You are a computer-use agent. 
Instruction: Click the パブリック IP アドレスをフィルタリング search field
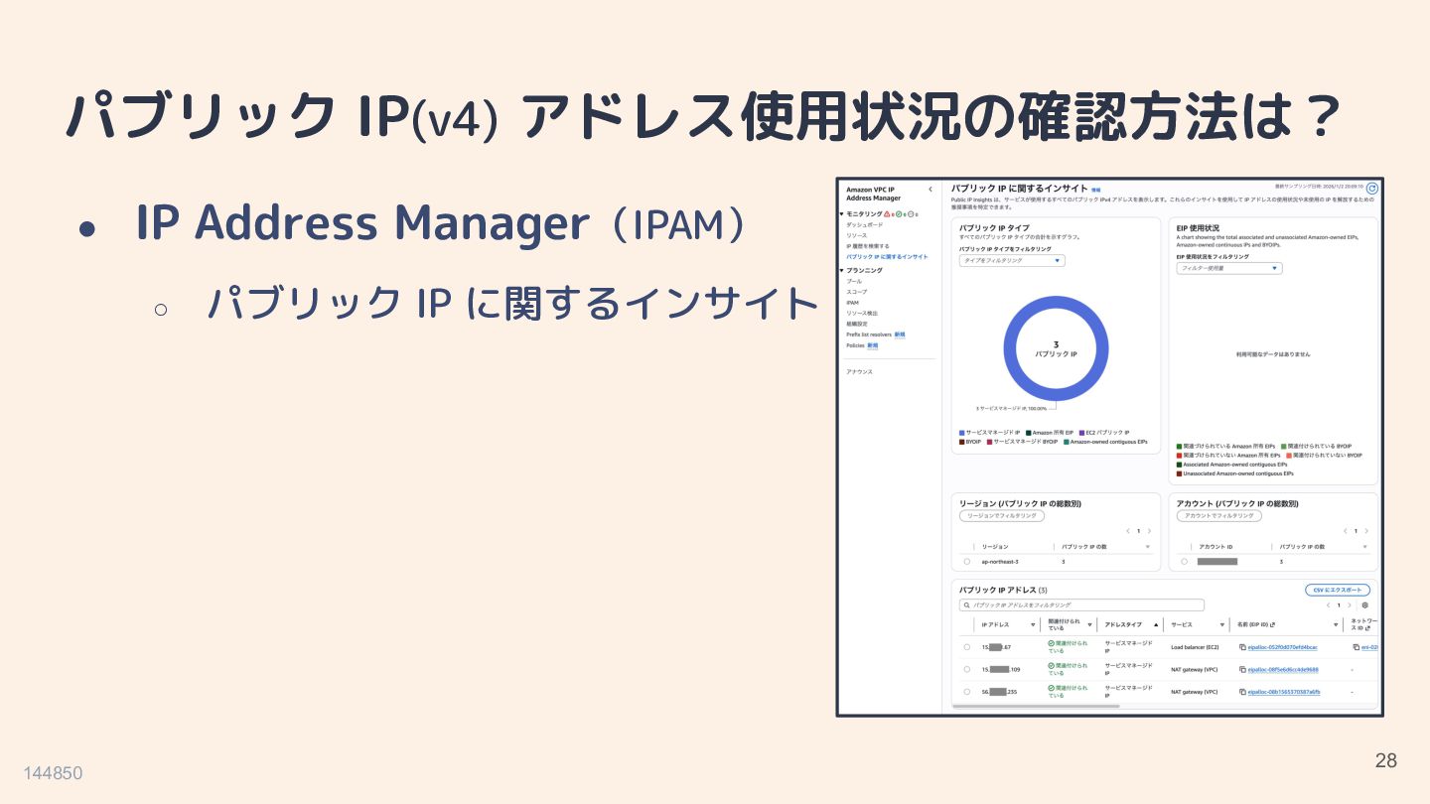pos(1081,604)
